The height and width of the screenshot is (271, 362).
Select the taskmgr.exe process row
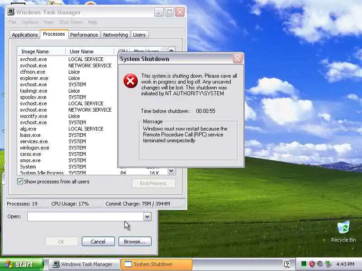tap(67, 91)
